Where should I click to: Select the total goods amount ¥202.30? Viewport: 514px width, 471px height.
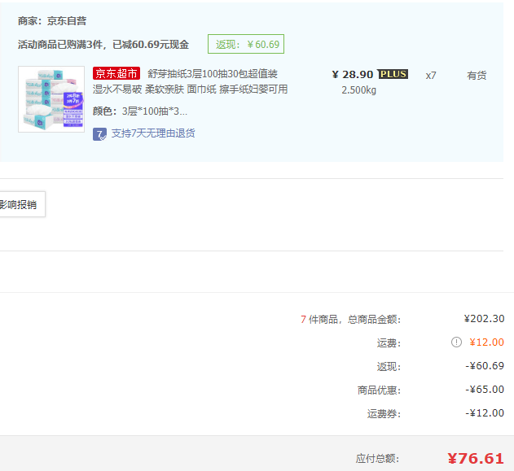pos(484,318)
